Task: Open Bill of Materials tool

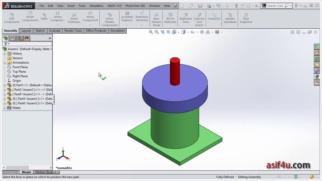Action: point(170,18)
